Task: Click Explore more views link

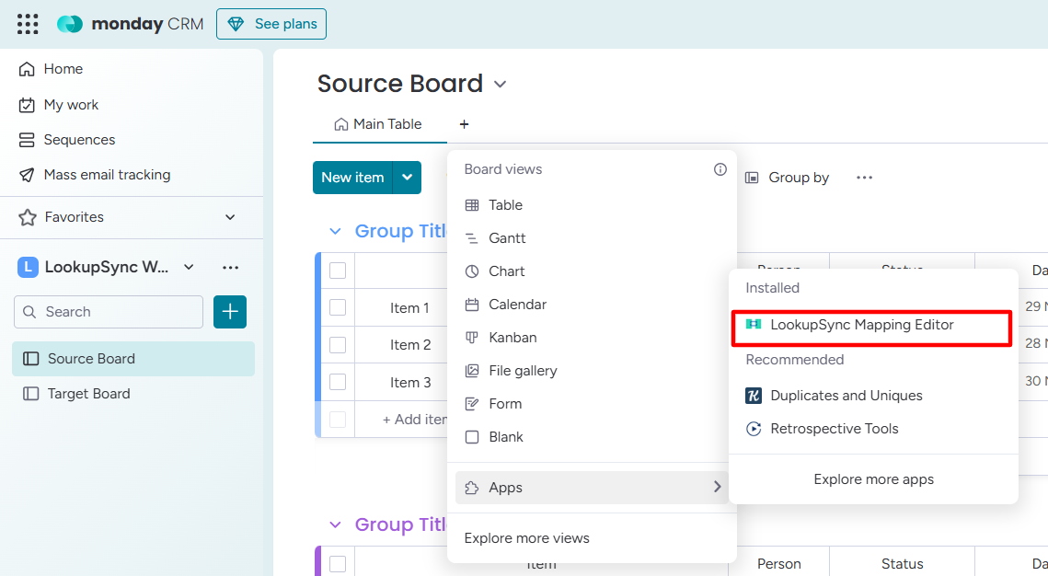Action: pyautogui.click(x=526, y=538)
